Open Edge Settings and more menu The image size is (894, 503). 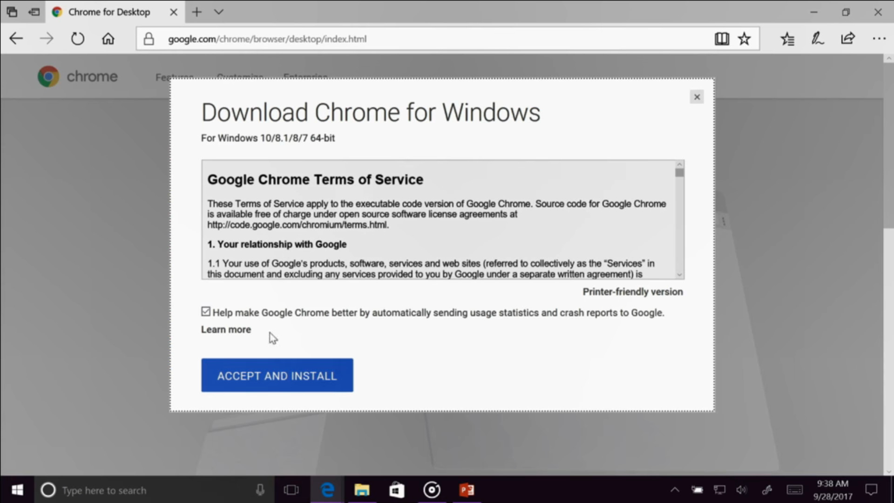coord(879,39)
